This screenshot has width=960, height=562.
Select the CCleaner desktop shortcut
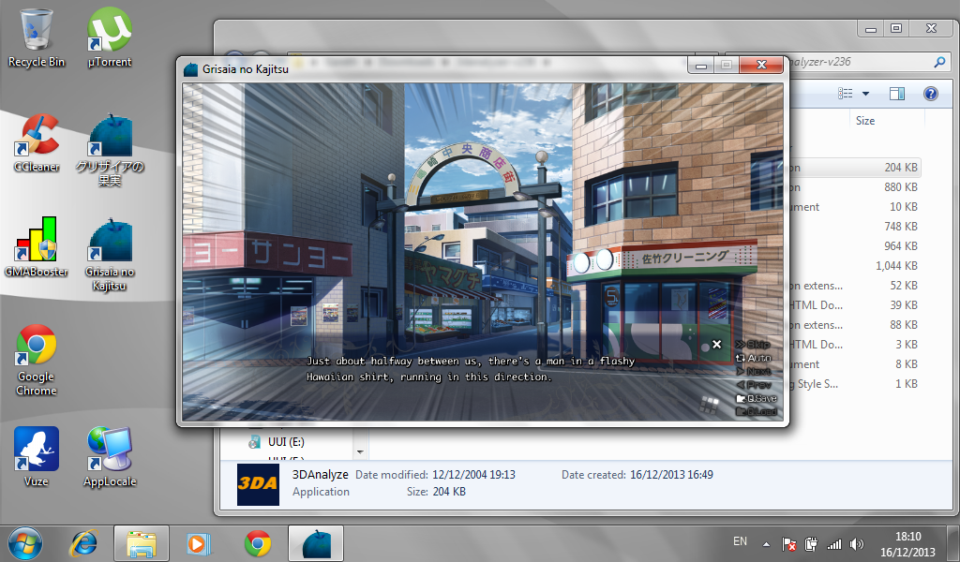point(37,142)
